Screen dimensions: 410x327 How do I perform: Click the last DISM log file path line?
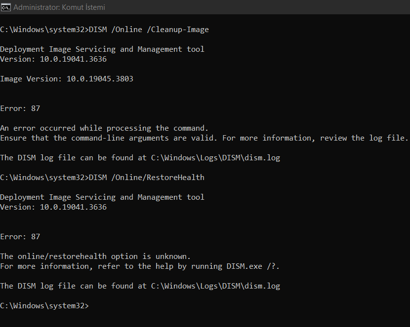pyautogui.click(x=140, y=286)
